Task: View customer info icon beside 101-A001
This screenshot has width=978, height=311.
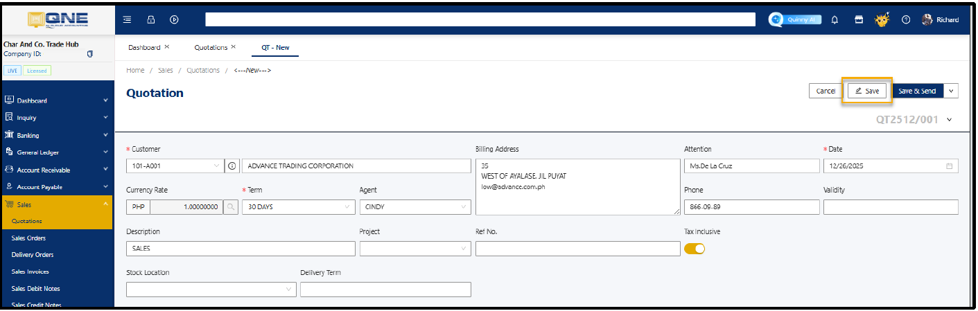Action: 232,166
